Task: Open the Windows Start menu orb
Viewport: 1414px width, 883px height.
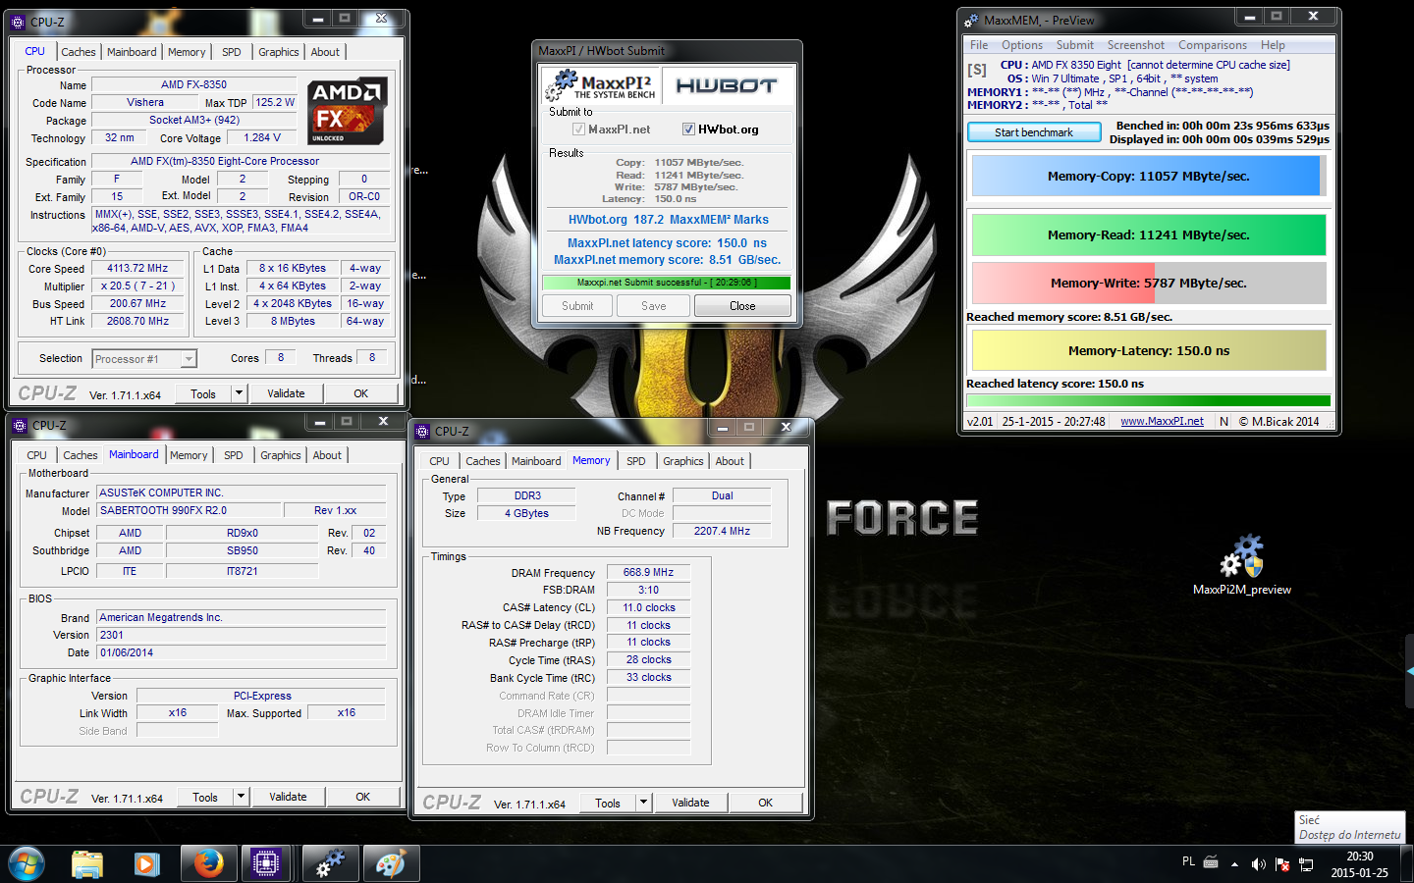Action: tap(27, 863)
